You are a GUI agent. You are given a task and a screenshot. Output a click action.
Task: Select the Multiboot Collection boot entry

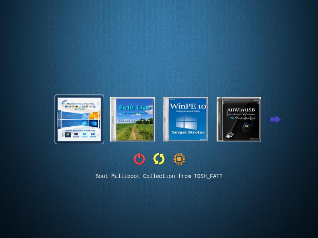[x=79, y=119]
